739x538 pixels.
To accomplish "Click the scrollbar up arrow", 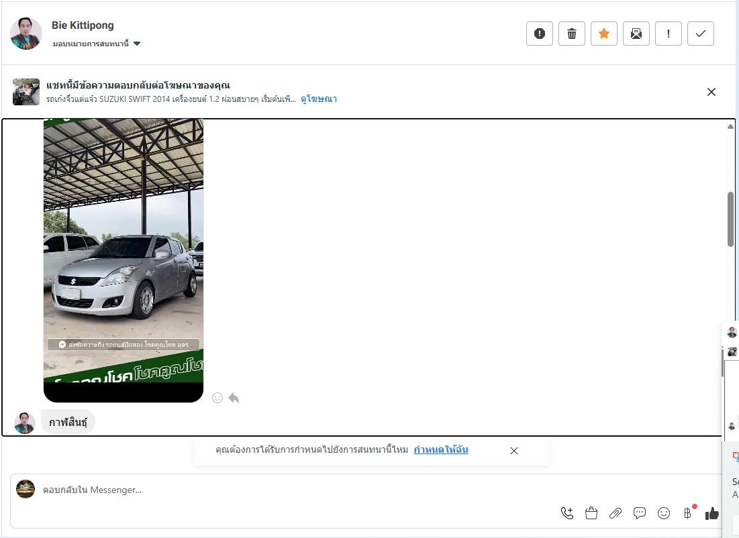I will pos(730,126).
